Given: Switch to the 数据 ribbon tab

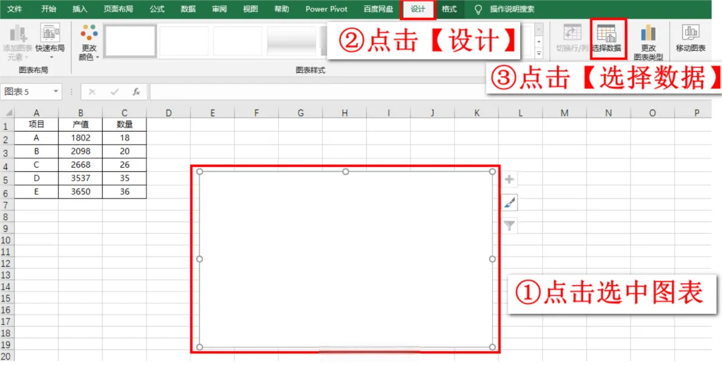Looking at the screenshot, I should (x=188, y=9).
